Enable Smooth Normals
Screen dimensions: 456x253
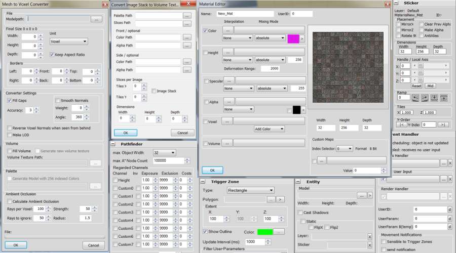tap(58, 101)
